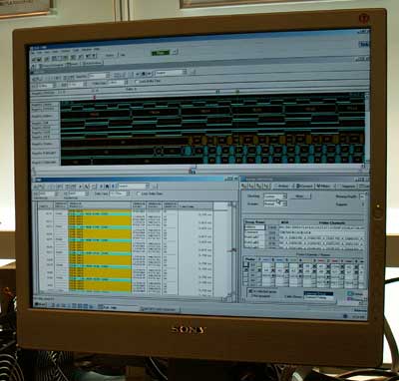Click the first probe icon in the setup toolbar

click(x=244, y=187)
